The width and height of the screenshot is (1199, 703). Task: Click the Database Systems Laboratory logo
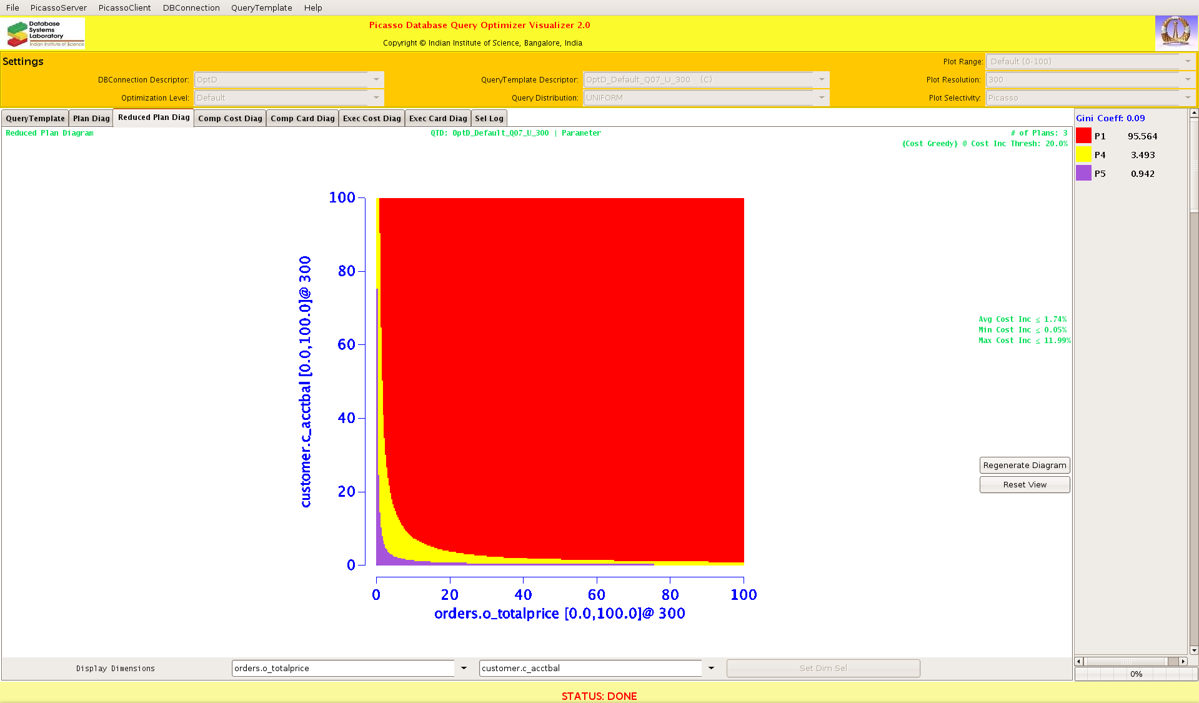[45, 33]
